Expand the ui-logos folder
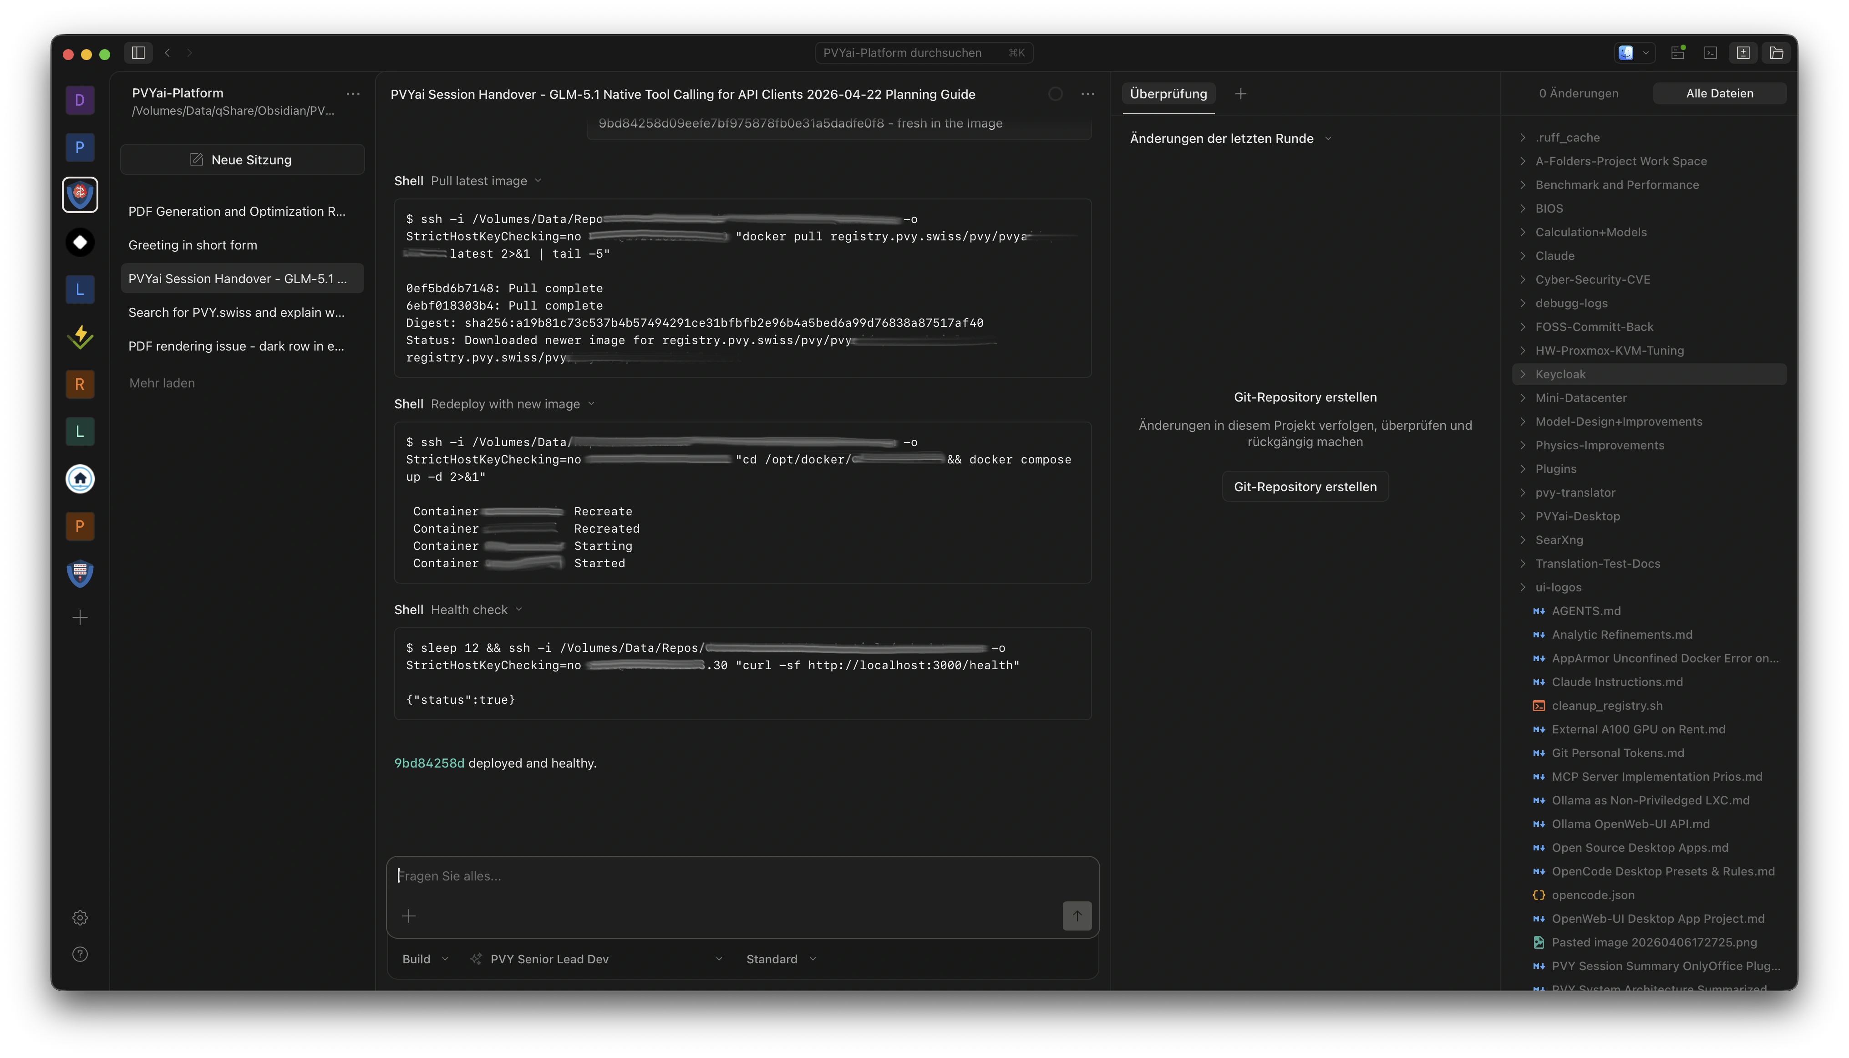1849x1058 pixels. (x=1649, y=587)
